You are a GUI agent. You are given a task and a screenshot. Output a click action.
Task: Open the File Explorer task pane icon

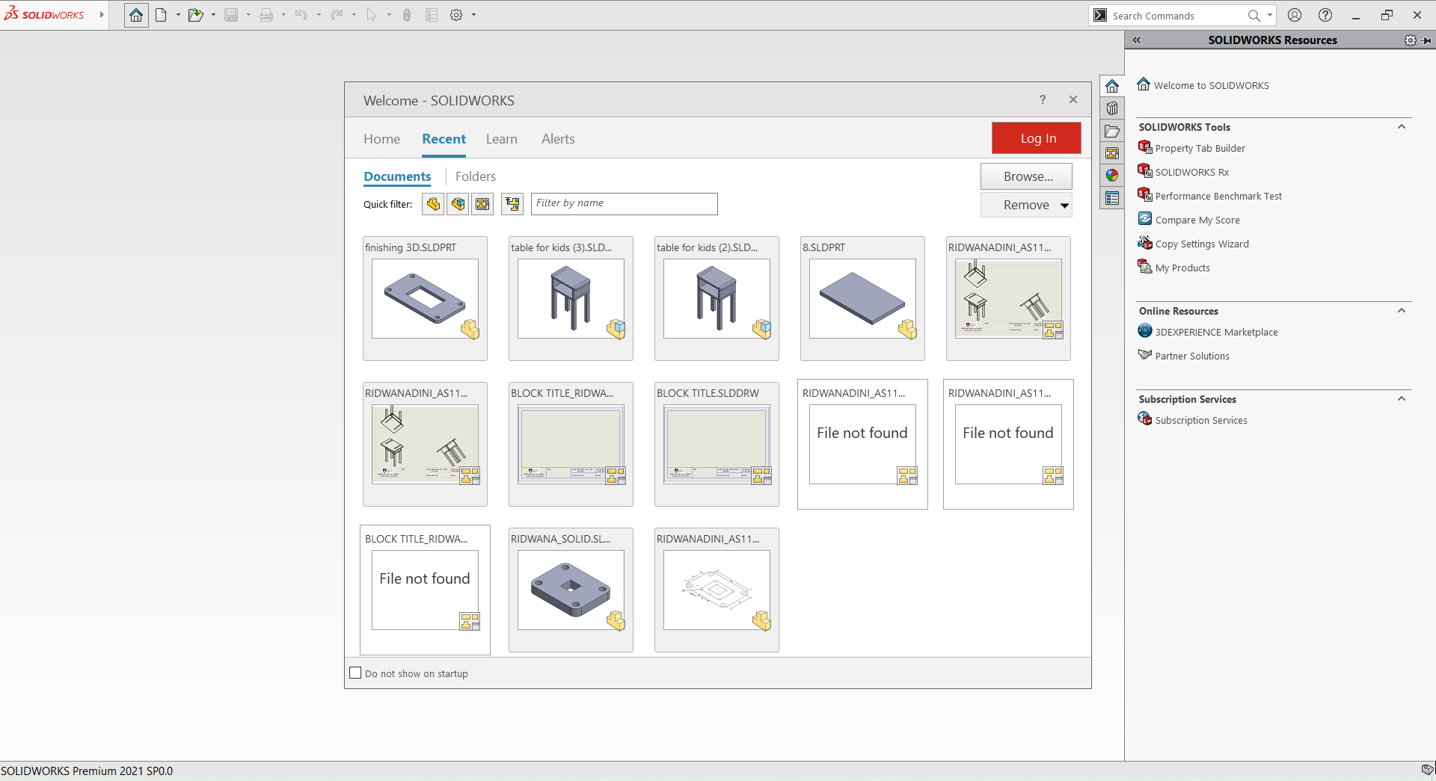[1112, 131]
